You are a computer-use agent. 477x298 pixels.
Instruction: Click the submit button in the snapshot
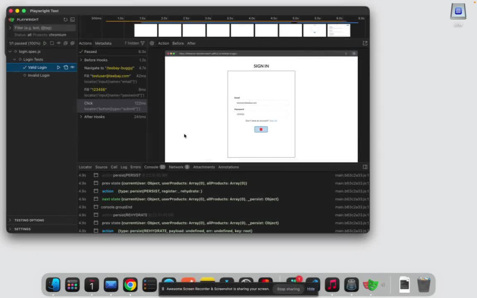(x=261, y=129)
